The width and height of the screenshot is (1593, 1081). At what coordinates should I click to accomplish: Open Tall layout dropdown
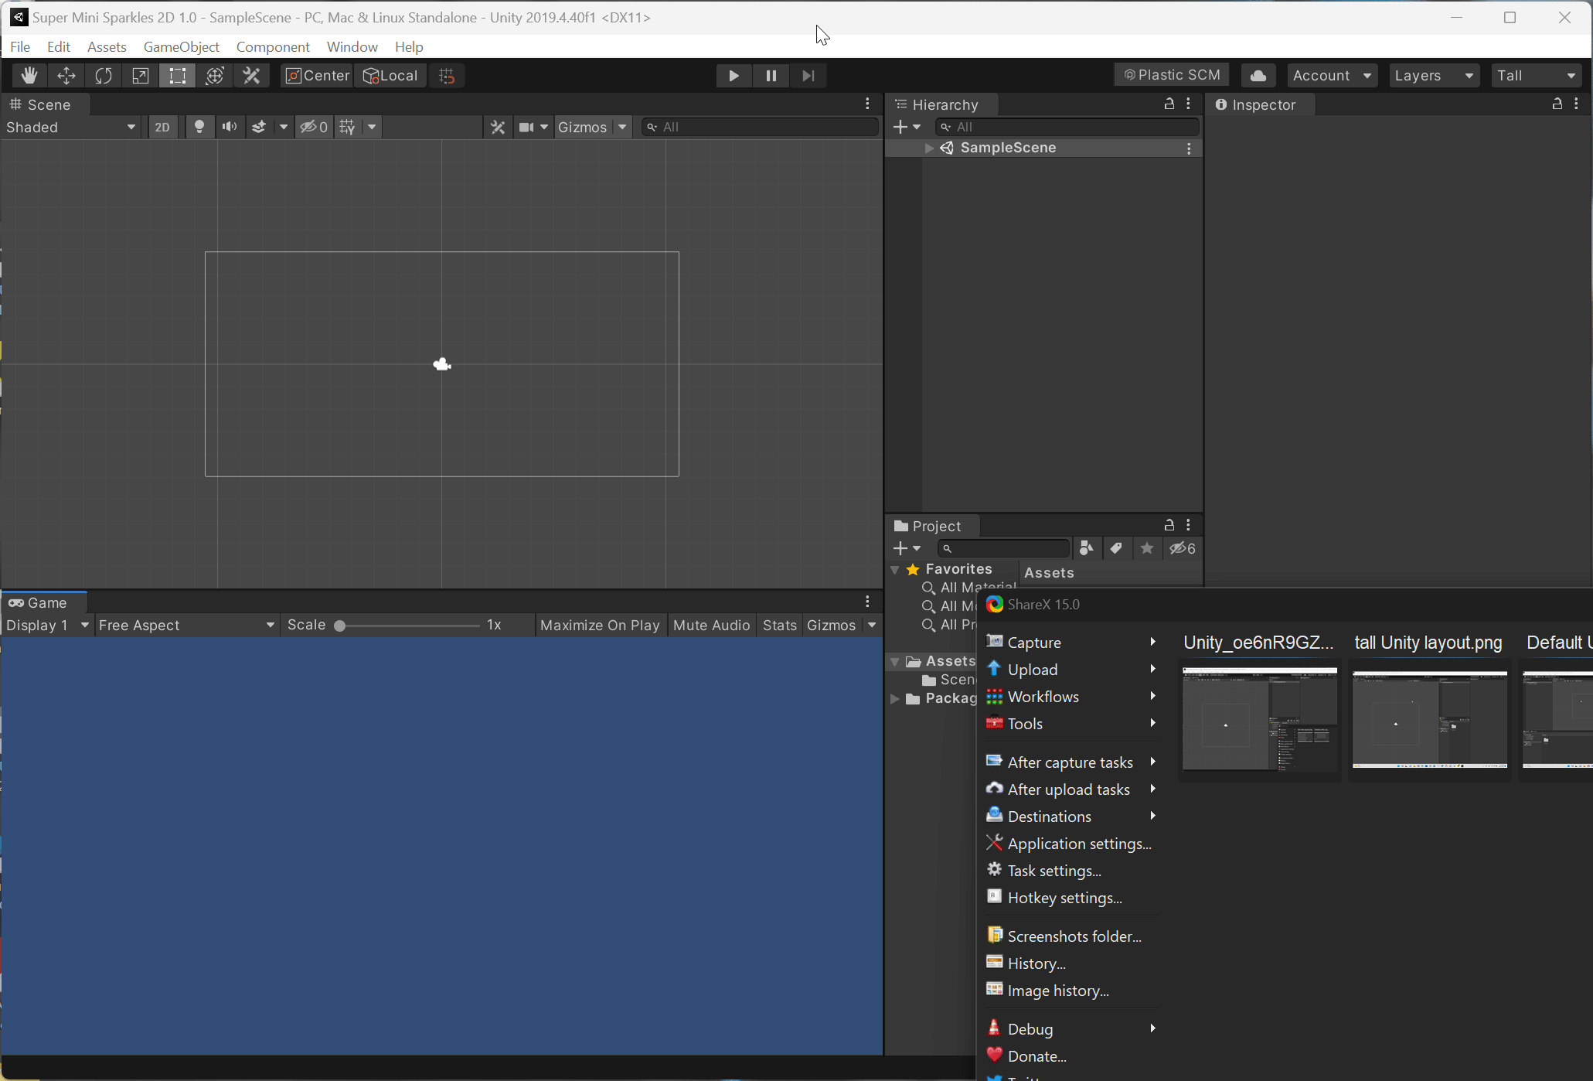click(1536, 75)
